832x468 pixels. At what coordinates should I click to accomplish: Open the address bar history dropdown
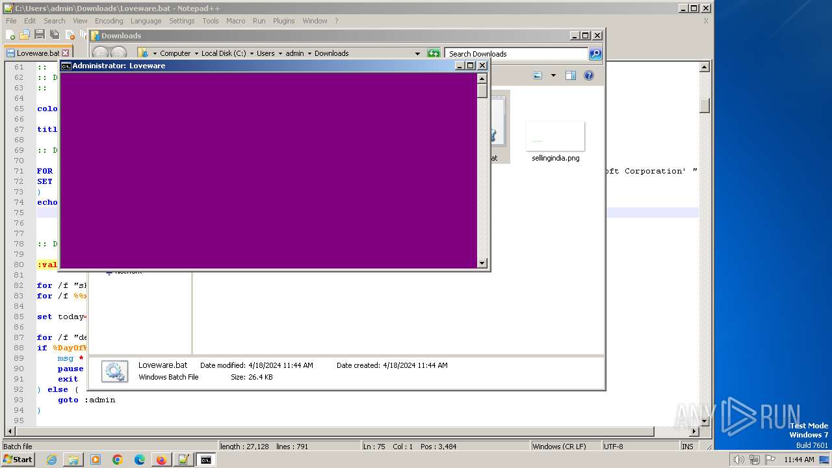[x=417, y=53]
